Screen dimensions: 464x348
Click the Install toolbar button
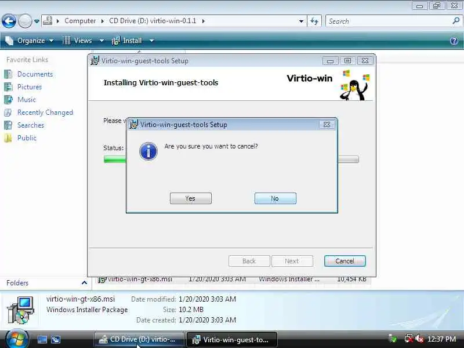click(126, 41)
